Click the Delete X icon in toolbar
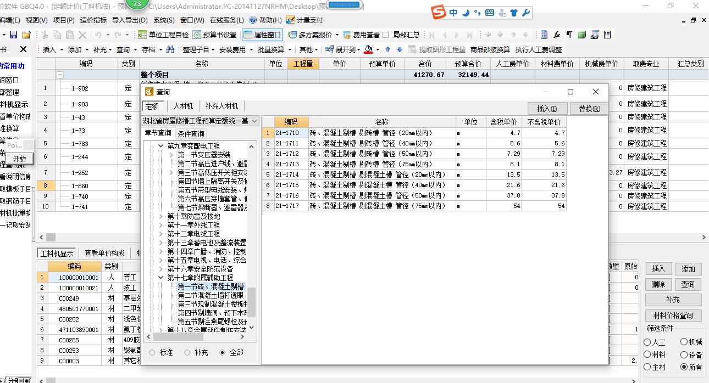This screenshot has width=709, height=383. tap(82, 35)
